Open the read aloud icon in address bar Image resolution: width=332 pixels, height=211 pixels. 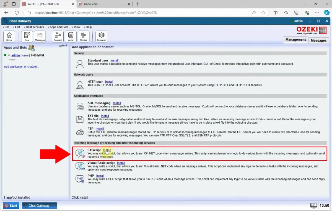coord(254,12)
